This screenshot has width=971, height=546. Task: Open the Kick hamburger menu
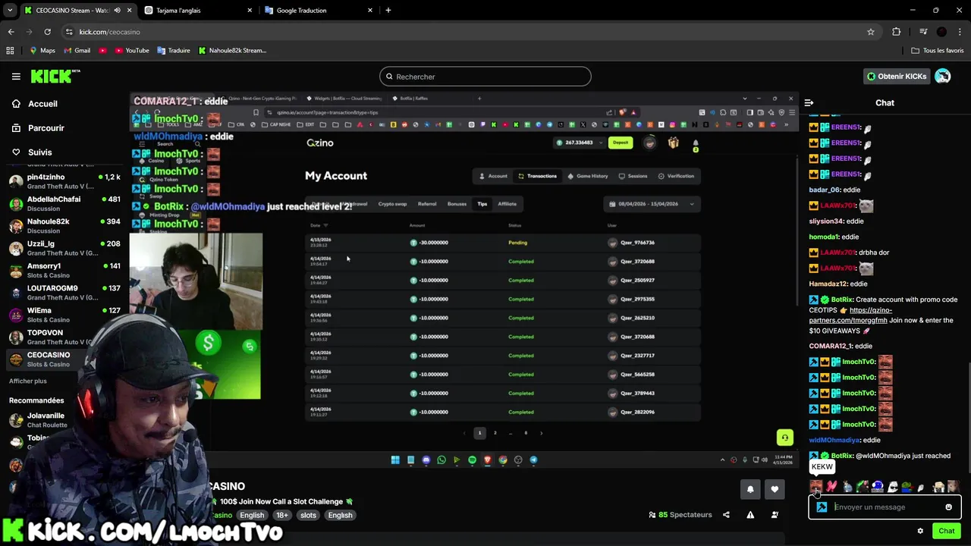click(x=16, y=77)
